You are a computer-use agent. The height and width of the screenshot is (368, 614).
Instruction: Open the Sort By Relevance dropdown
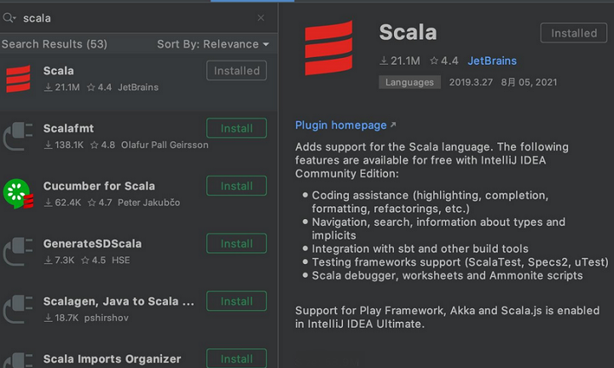click(x=213, y=44)
